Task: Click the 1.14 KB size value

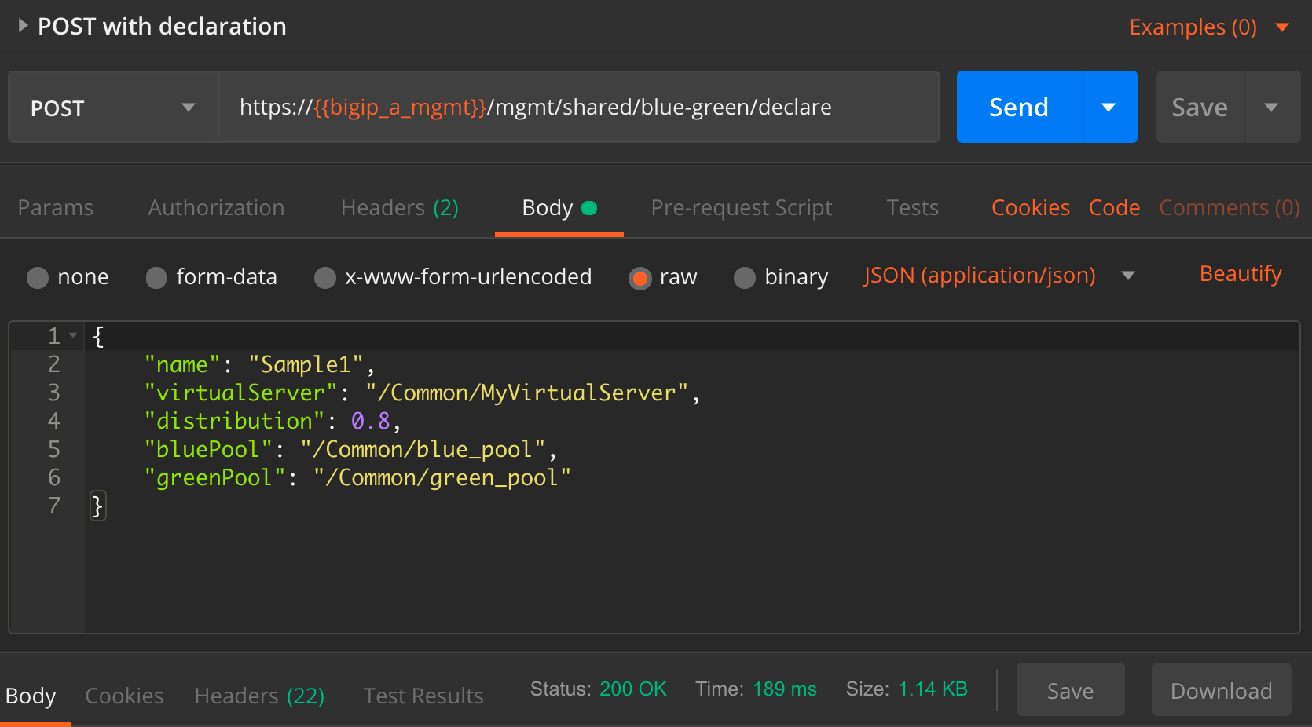Action: 933,689
